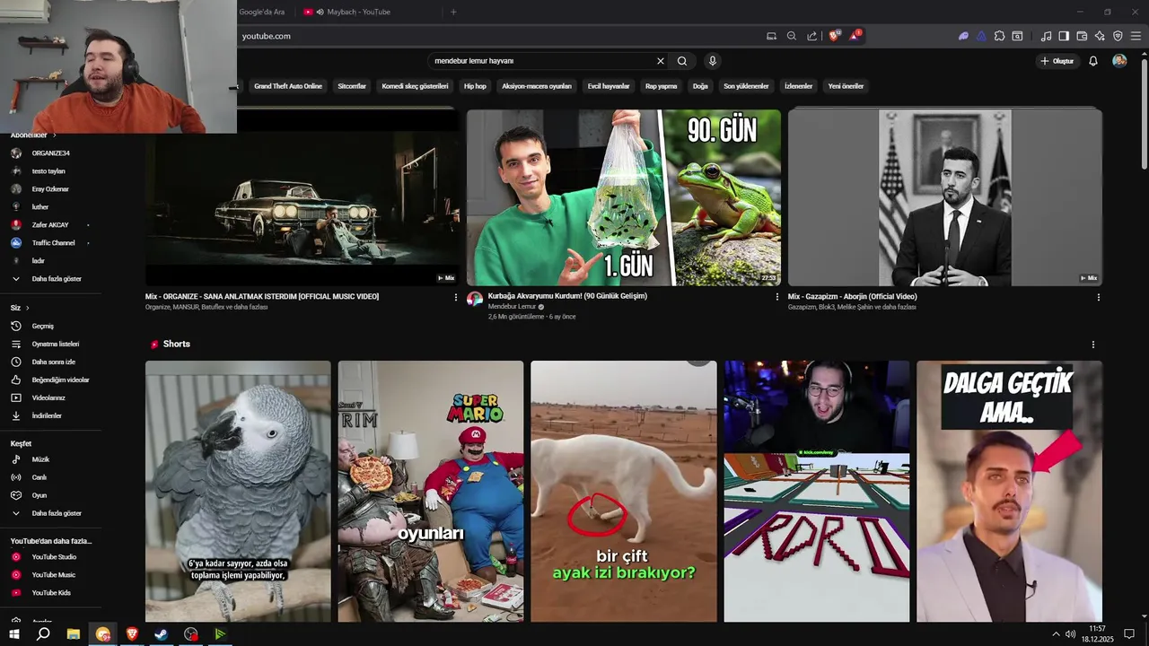Image resolution: width=1149 pixels, height=646 pixels.
Task: Toggle the browser sidebar panel icon
Action: coord(1064,36)
